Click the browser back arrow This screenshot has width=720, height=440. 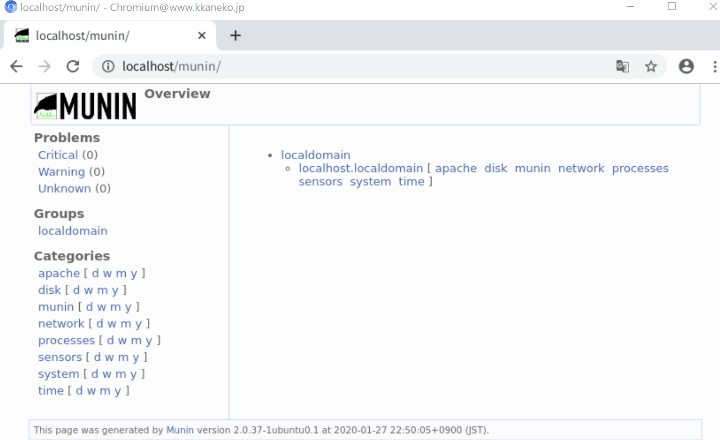pos(16,66)
